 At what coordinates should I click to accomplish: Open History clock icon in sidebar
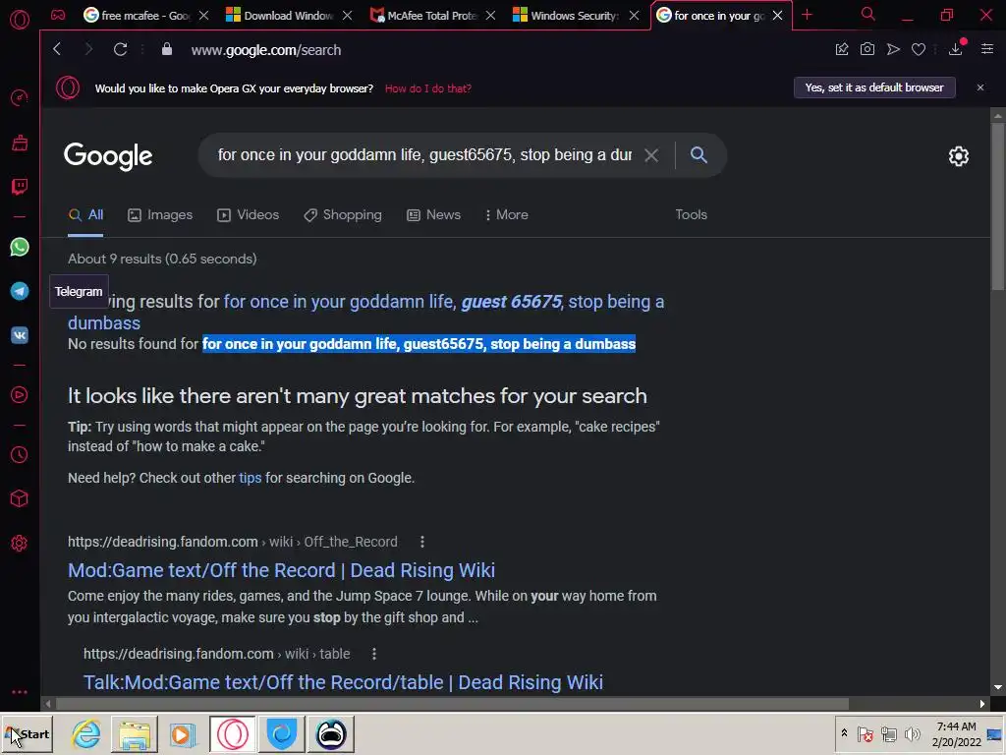(x=20, y=454)
